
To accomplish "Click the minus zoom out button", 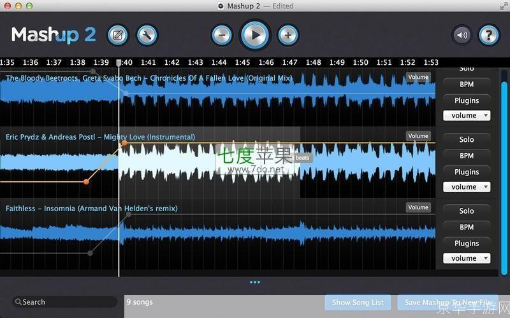I will [222, 35].
